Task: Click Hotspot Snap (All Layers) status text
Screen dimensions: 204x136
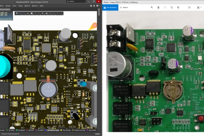Action: tap(10, 134)
